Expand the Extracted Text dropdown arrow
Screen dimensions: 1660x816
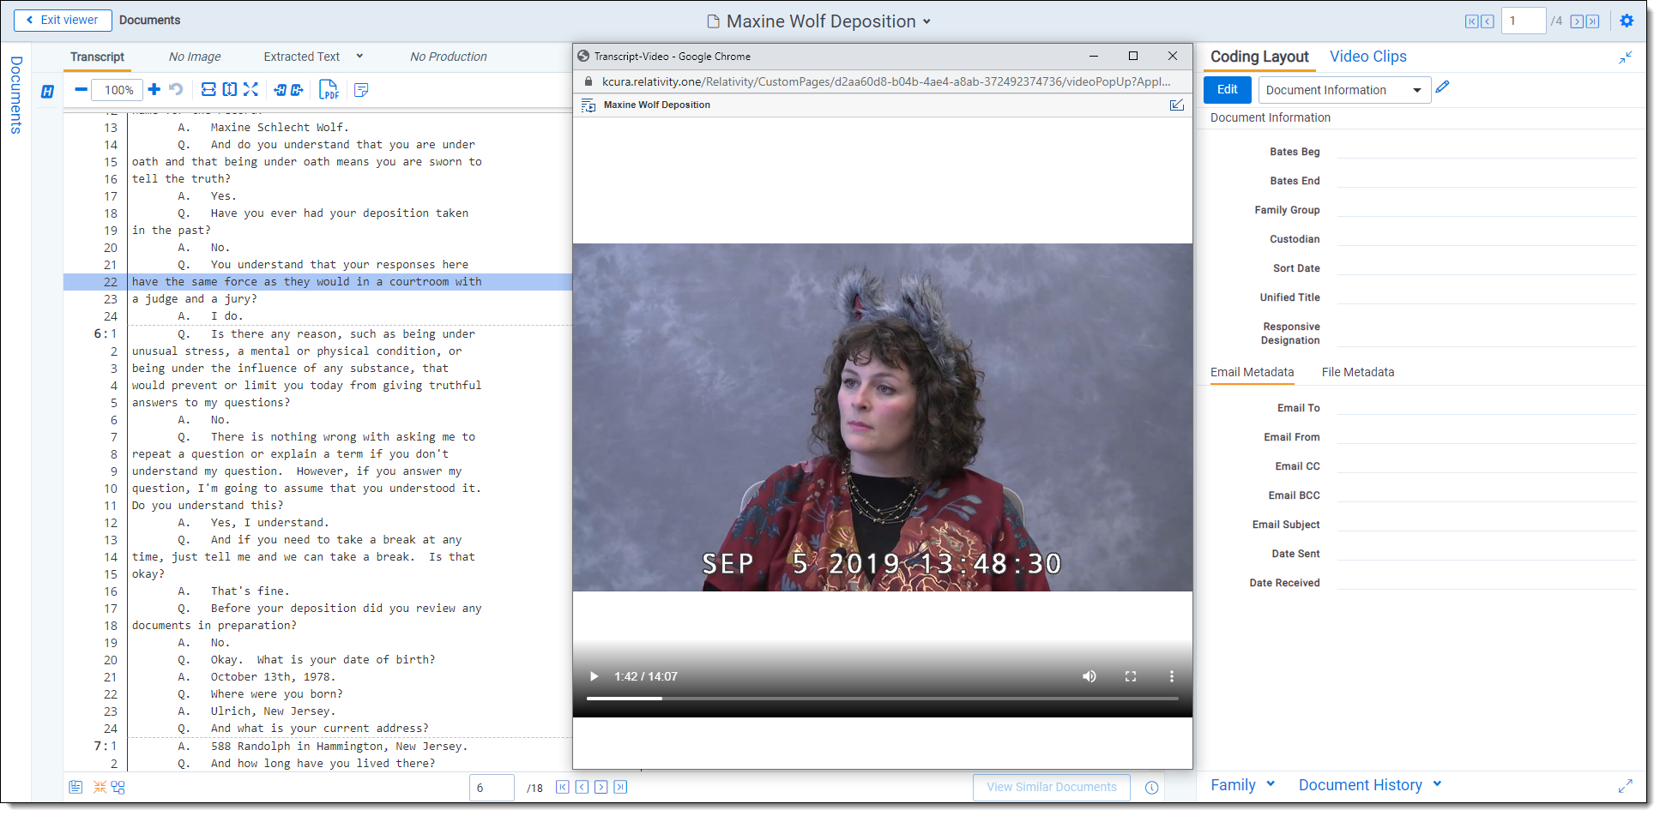tap(359, 57)
